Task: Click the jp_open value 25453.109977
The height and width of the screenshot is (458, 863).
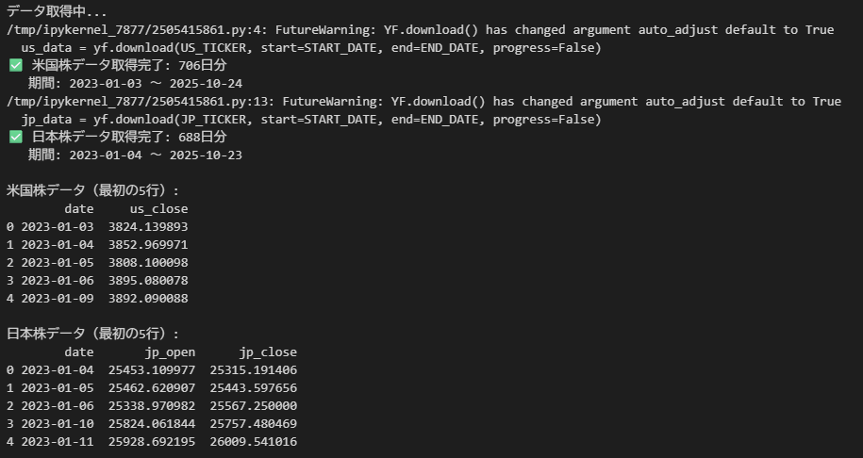Action: [x=152, y=369]
